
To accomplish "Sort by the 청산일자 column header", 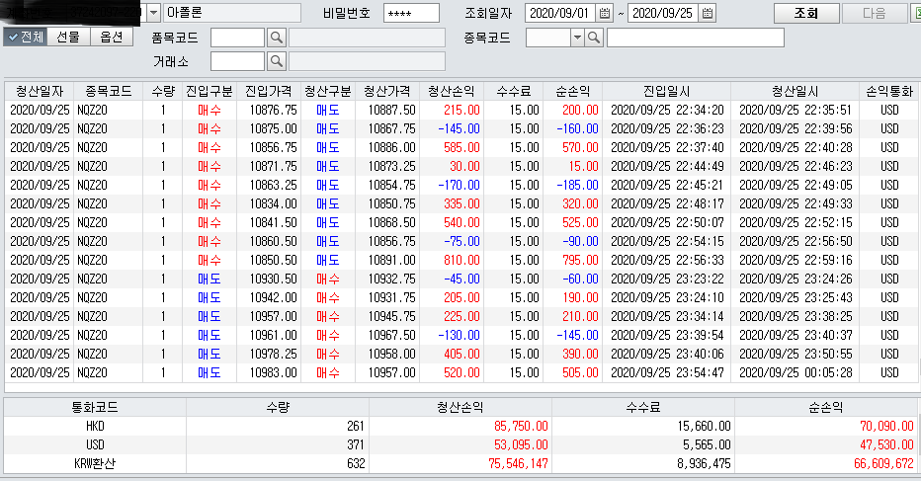I will 40,91.
